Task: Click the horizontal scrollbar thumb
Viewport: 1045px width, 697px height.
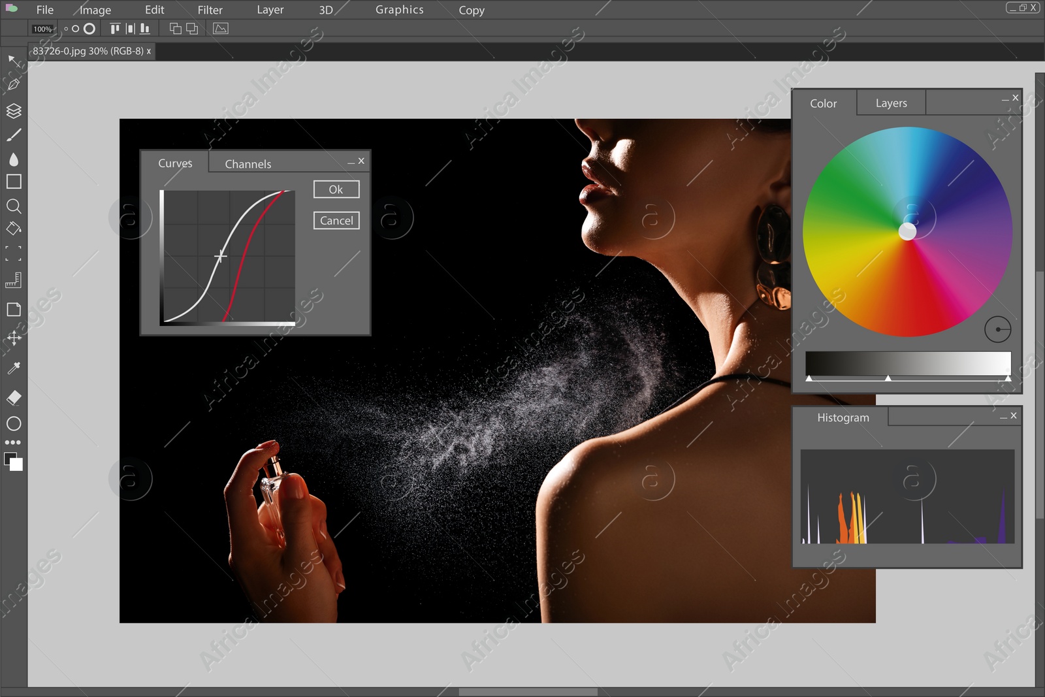Action: click(528, 692)
